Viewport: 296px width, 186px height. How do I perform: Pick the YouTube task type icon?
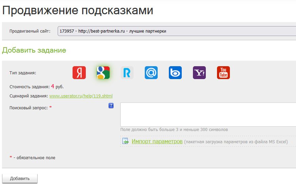coord(223,73)
